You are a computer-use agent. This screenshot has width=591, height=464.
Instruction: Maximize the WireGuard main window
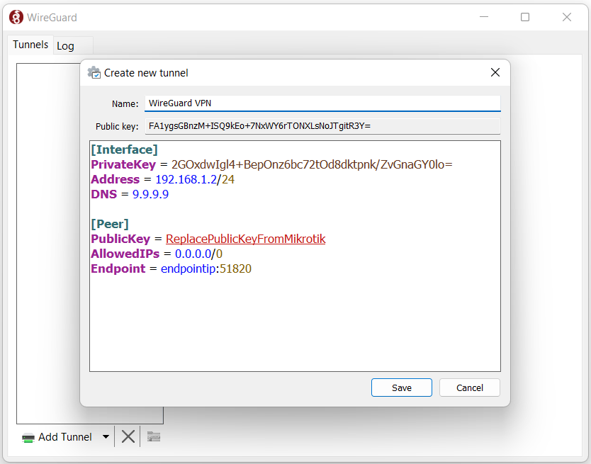click(x=525, y=17)
